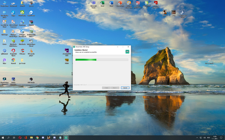Open the Word desktop shortcut
The height and width of the screenshot is (140, 225).
pyautogui.click(x=111, y=4)
